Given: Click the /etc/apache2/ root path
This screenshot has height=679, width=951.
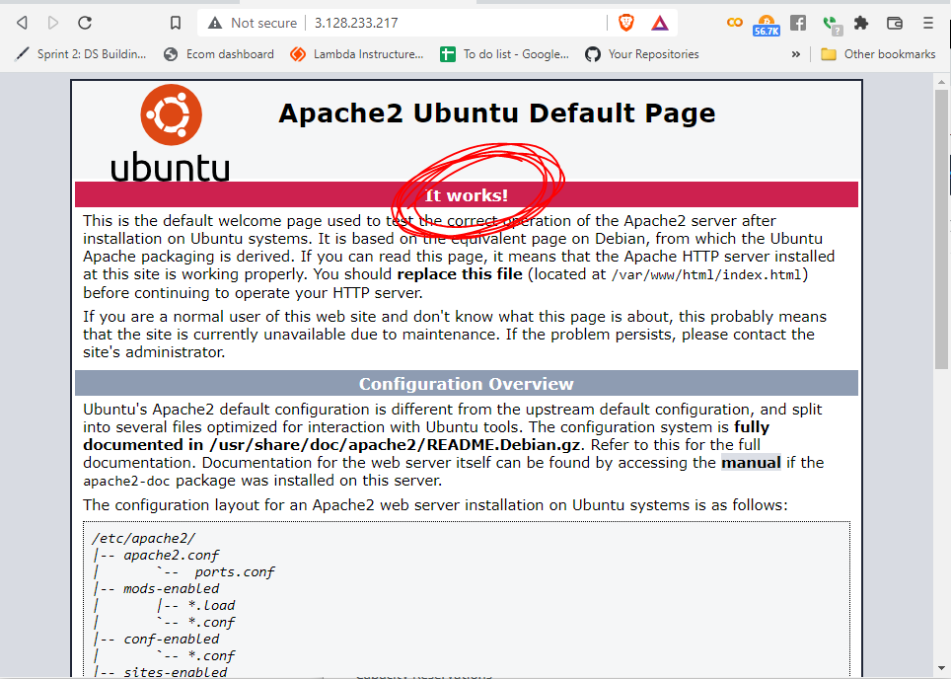Looking at the screenshot, I should (143, 538).
